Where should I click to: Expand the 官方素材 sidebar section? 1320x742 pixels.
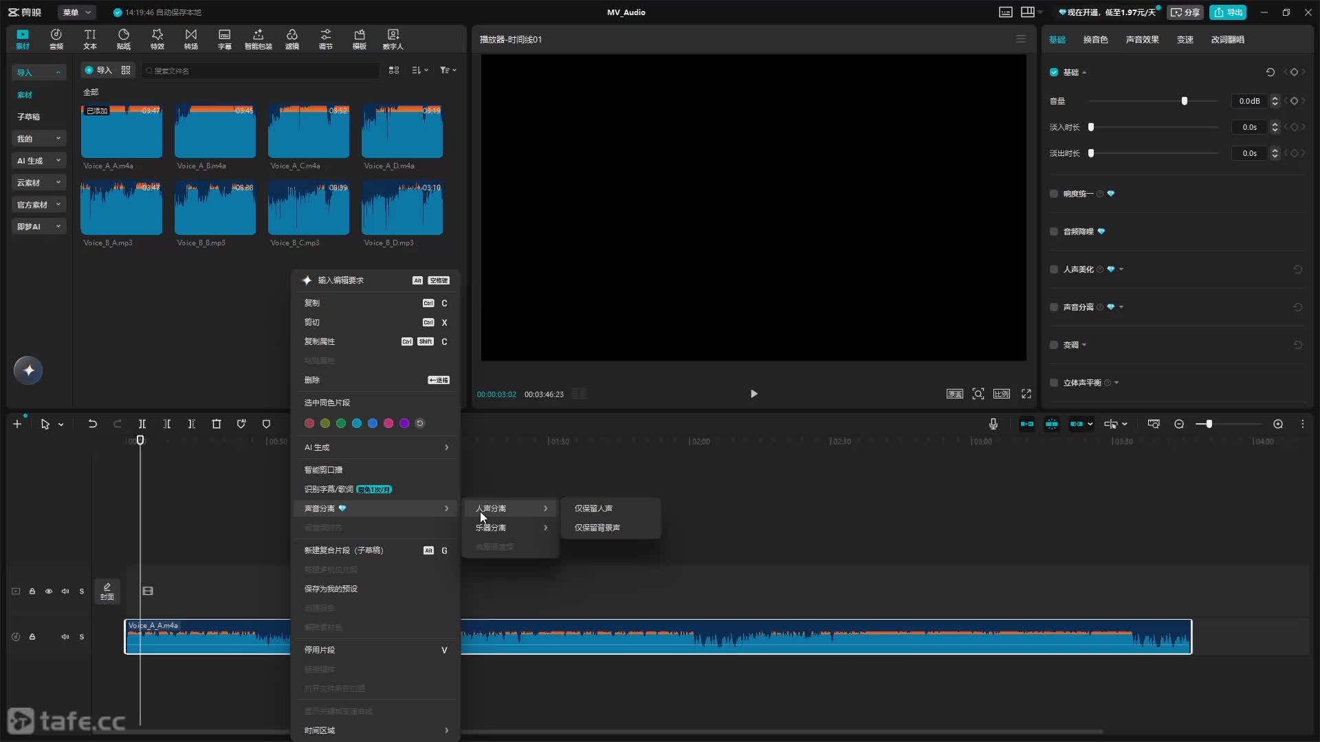point(38,205)
